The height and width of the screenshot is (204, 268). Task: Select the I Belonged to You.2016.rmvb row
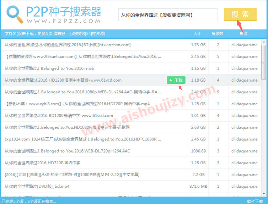(x=131, y=68)
